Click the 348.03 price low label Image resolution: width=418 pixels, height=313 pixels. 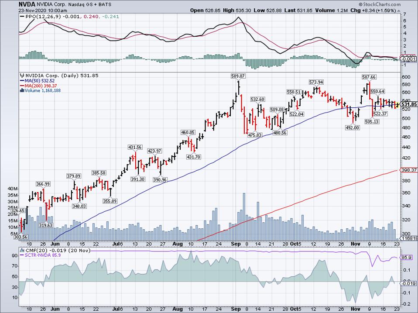79,206
